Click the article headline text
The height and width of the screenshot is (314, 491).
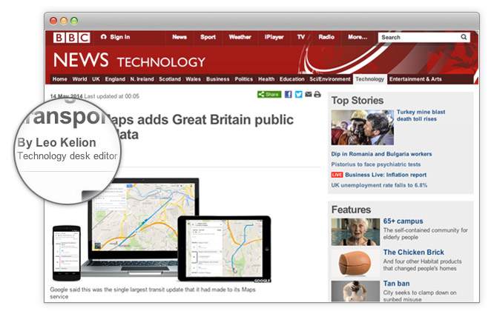click(x=202, y=127)
